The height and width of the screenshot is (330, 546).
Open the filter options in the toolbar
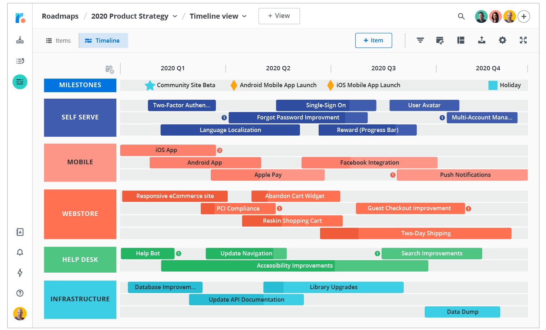420,40
